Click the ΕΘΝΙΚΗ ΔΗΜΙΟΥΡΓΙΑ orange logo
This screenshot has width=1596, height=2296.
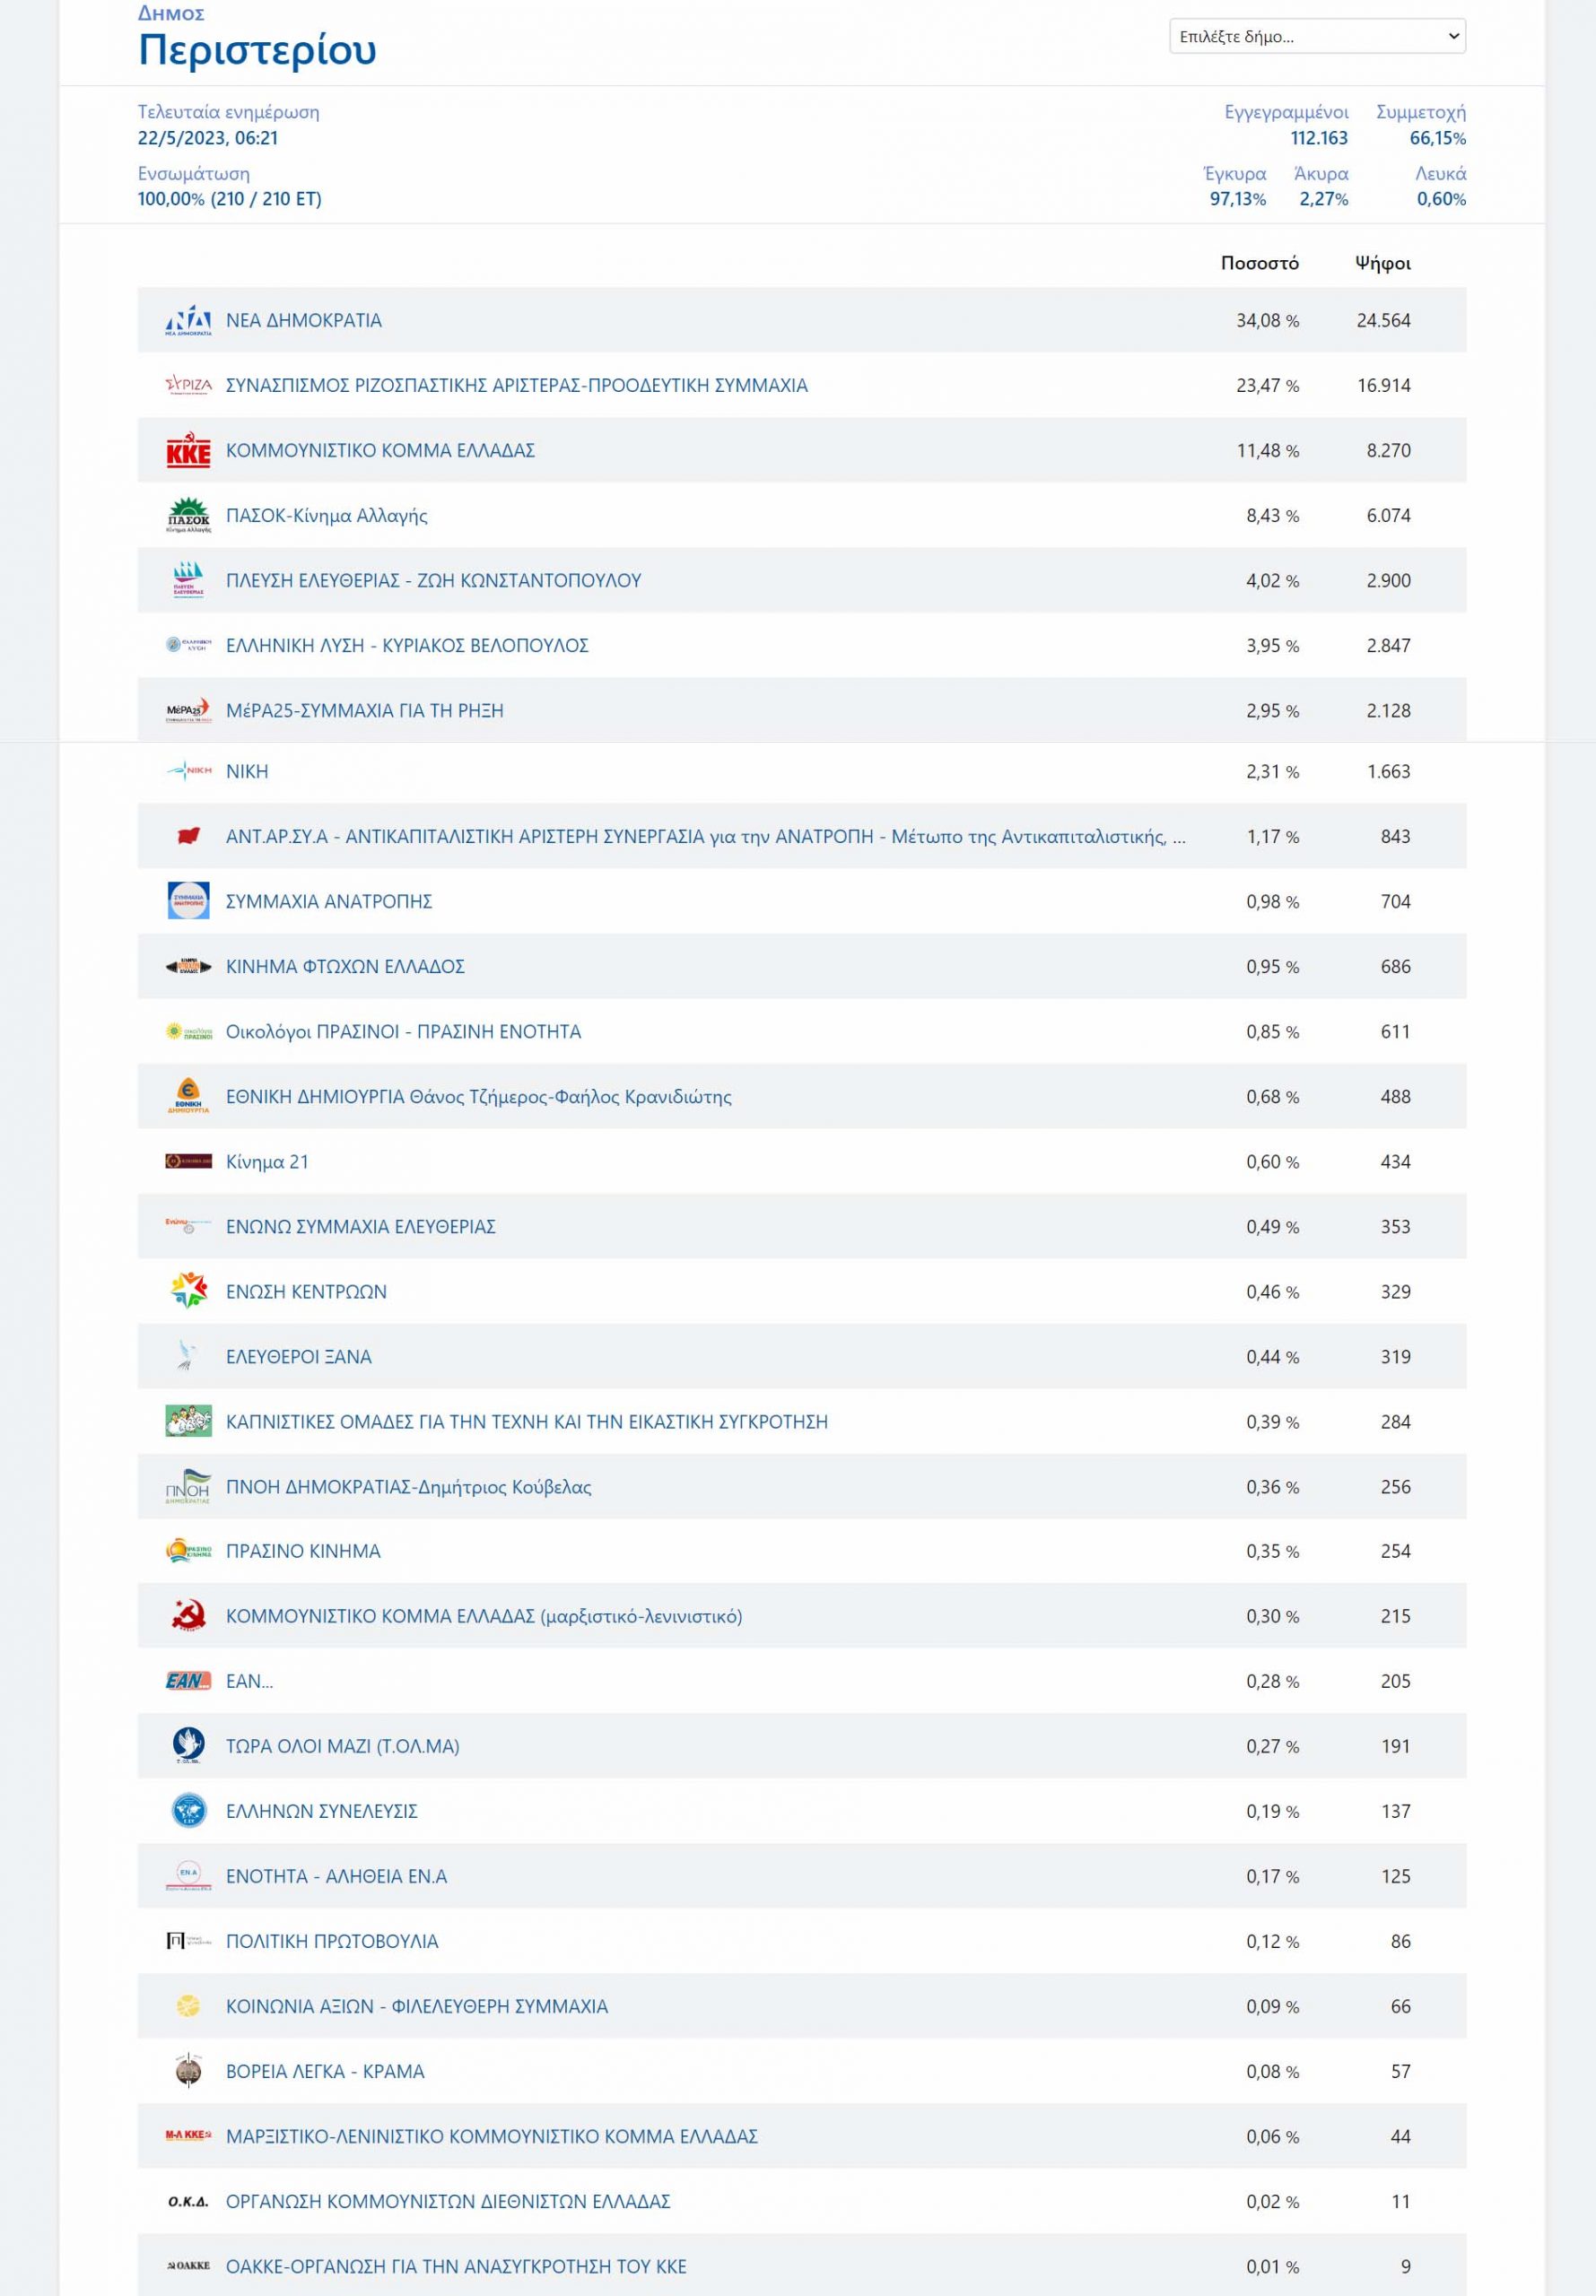tap(188, 1097)
